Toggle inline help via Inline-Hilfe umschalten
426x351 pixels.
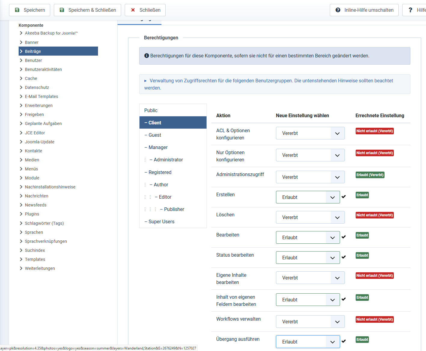coord(364,10)
